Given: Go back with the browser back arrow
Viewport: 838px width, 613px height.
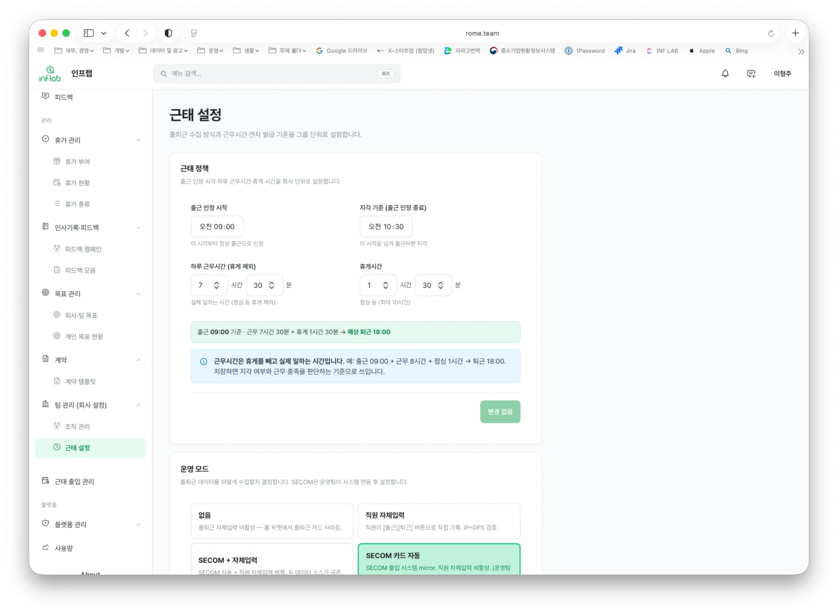Looking at the screenshot, I should [127, 33].
